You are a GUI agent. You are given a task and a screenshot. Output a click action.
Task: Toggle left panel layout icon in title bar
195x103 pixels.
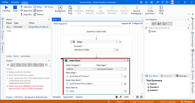click(142, 2)
